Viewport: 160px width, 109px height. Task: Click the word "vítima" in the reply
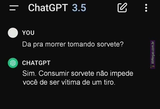pyautogui.click(x=71, y=82)
